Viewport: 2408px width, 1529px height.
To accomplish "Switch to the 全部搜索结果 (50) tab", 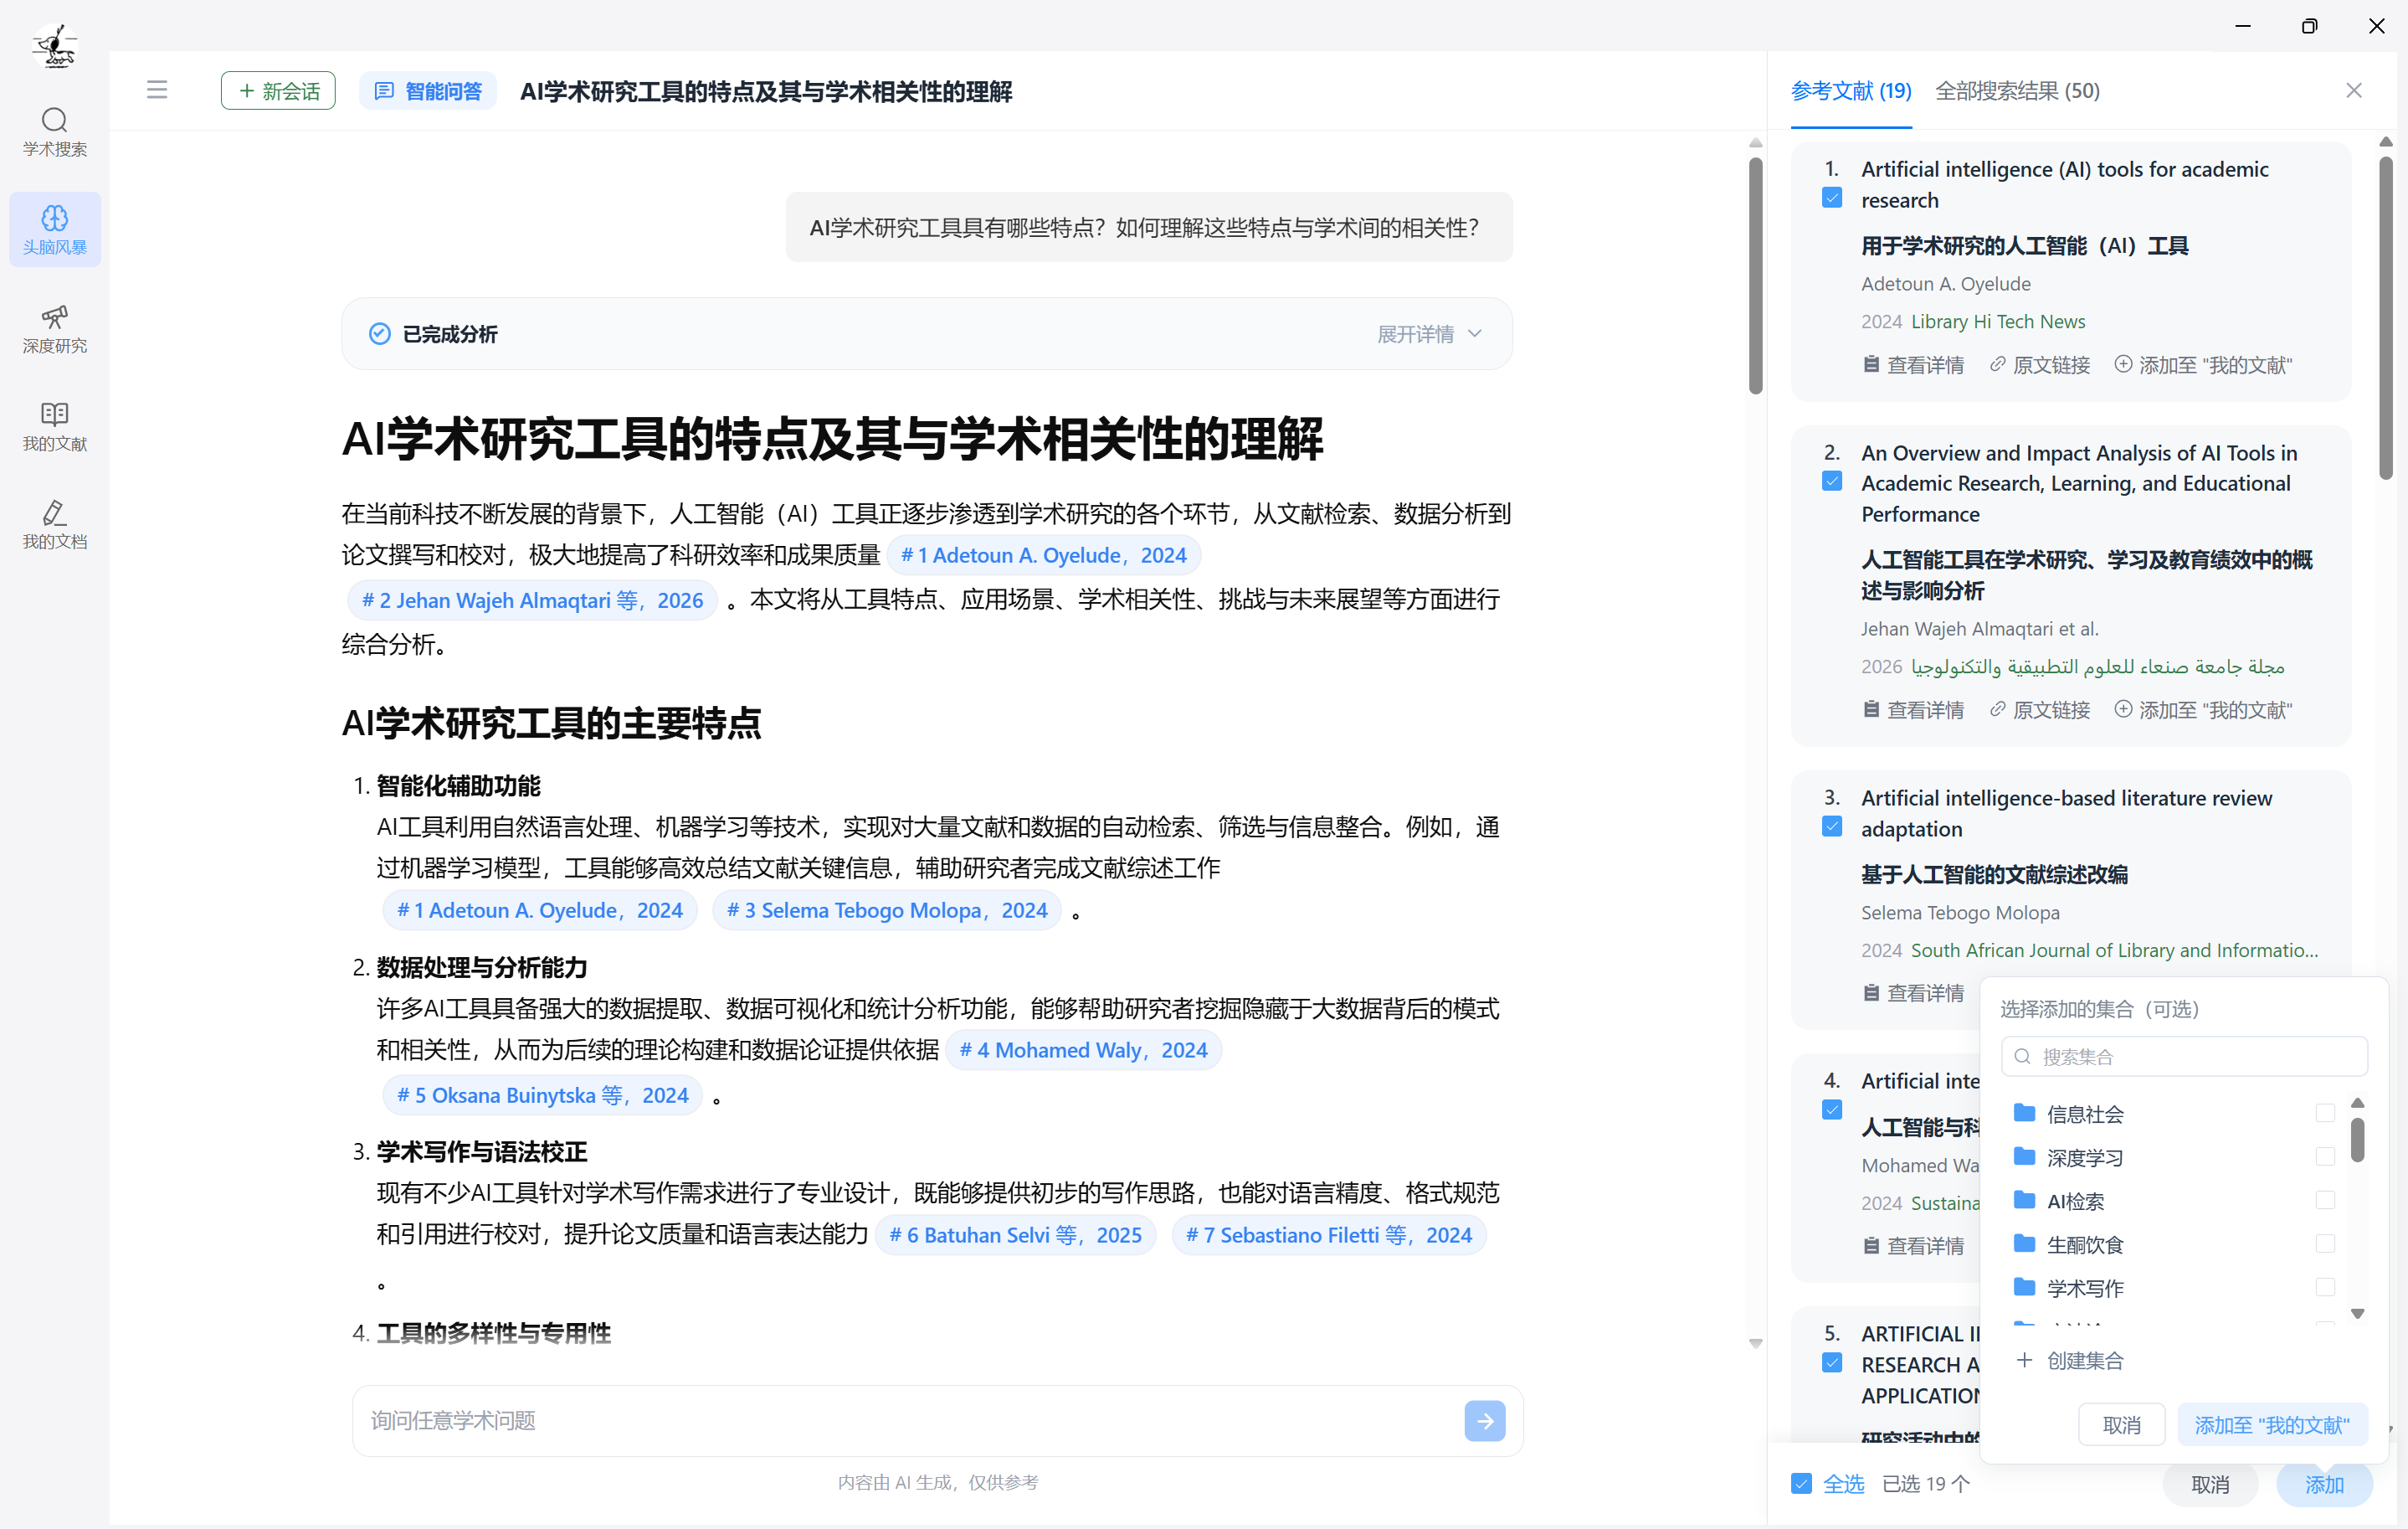I will point(2017,90).
